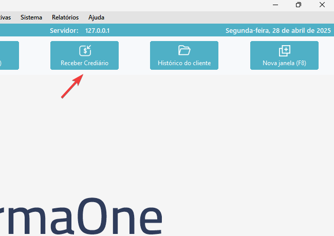The width and height of the screenshot is (334, 236).
Task: Click the open-folder icon on Histórico do cliente
Action: coord(184,50)
